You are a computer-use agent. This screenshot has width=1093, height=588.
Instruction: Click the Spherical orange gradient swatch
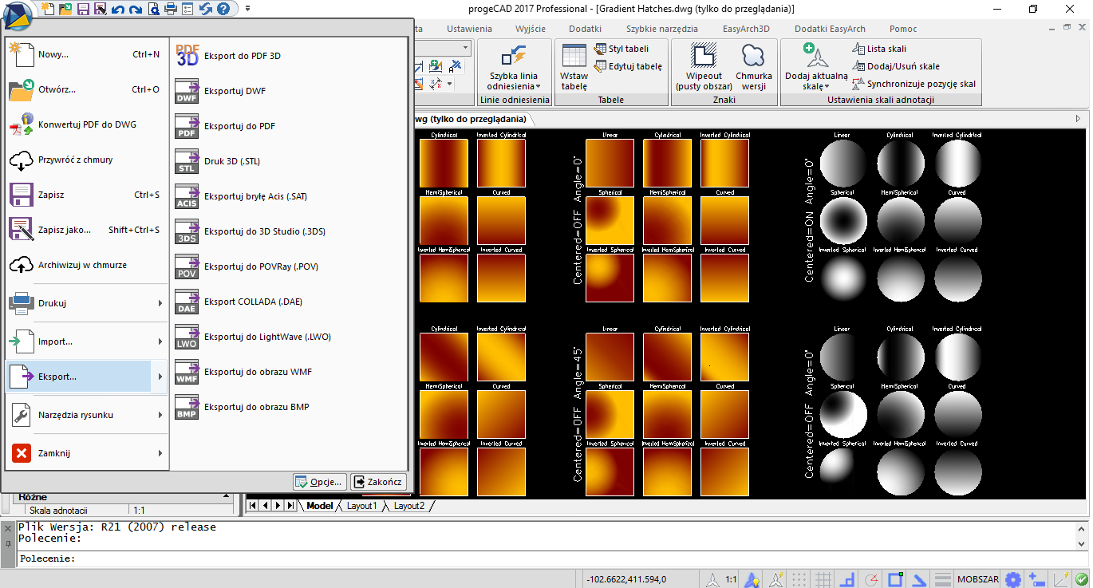(x=610, y=219)
